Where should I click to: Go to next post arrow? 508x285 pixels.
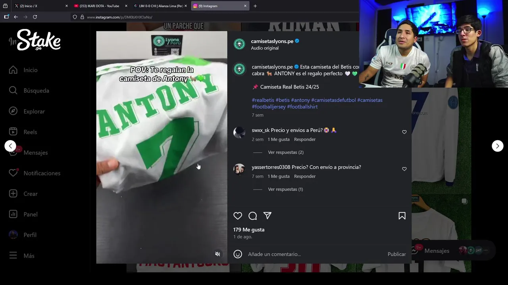(x=498, y=146)
